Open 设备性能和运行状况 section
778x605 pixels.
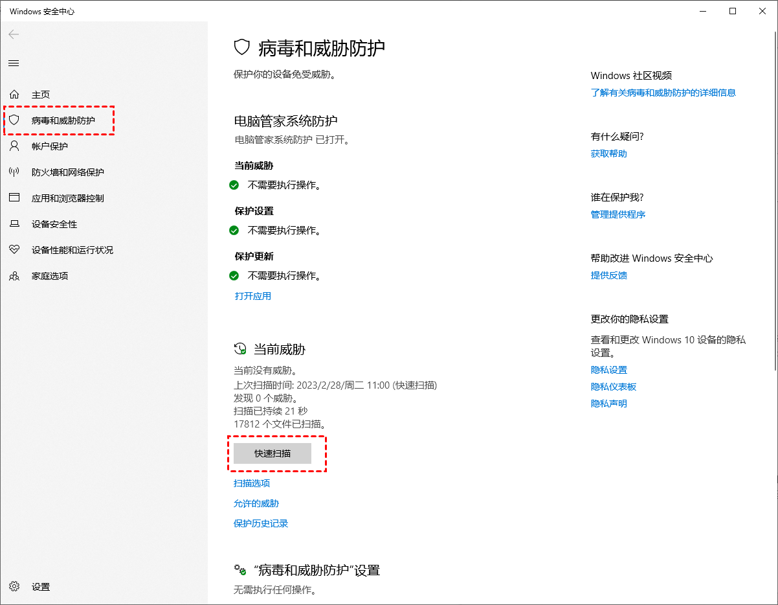click(x=72, y=250)
